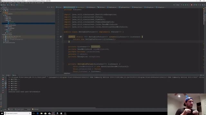Screen dimensions: 206x115
Task: Open the Mail icon on the taskbar
Action: click(49, 113)
